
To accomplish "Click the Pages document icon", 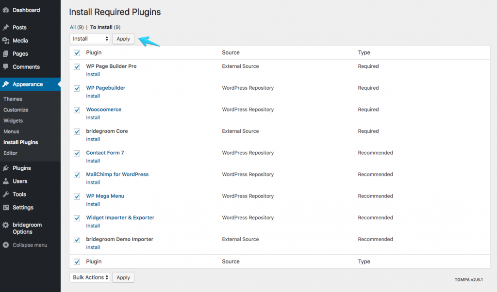I will click(6, 54).
